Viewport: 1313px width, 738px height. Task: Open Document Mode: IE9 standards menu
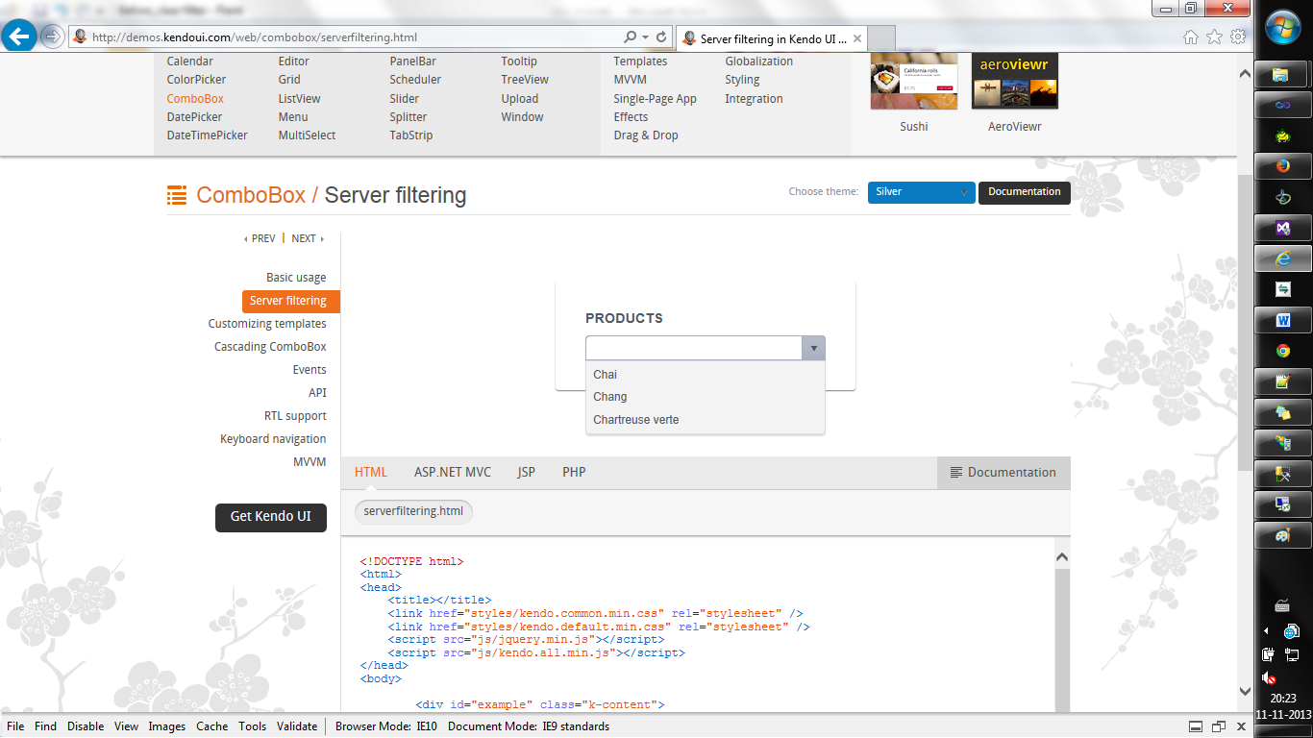529,726
